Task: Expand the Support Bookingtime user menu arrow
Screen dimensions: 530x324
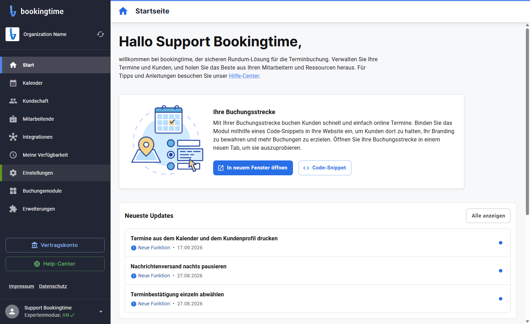Action: coord(101,312)
